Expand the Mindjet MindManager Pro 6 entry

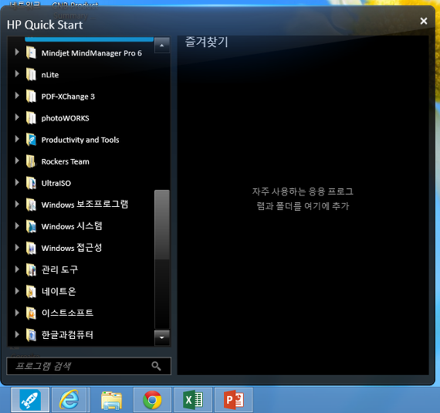(17, 52)
